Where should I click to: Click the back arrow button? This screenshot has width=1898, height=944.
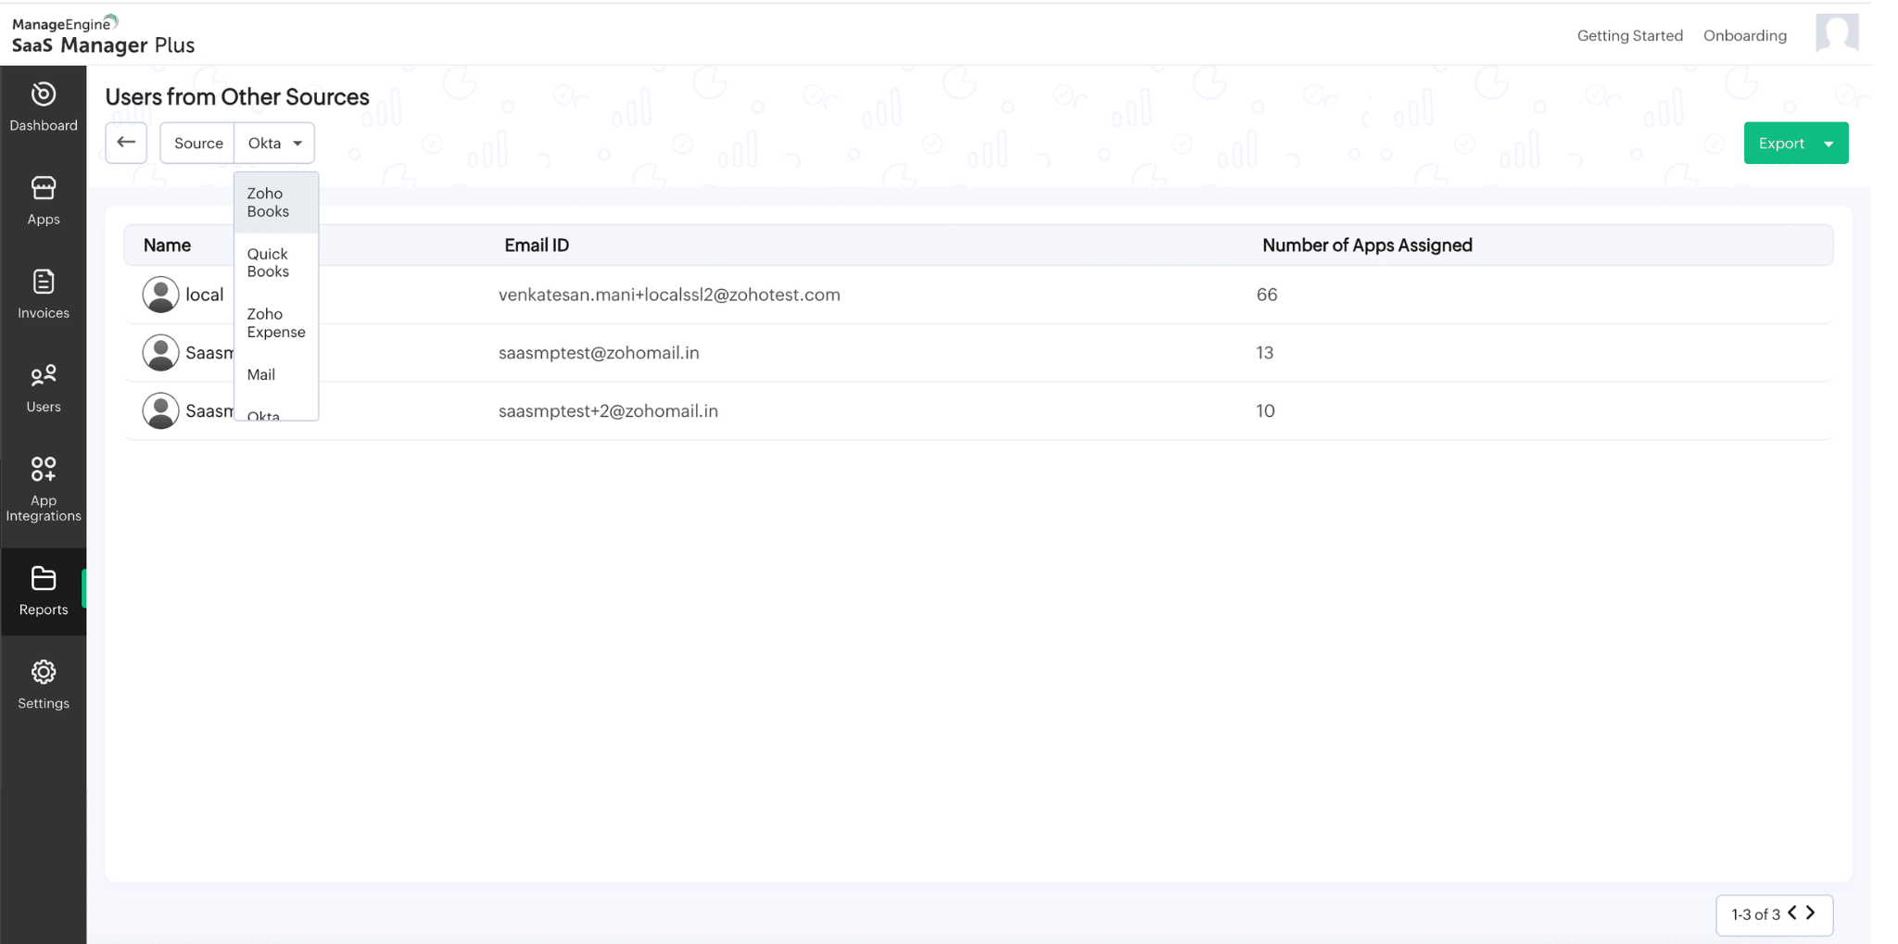pyautogui.click(x=126, y=143)
